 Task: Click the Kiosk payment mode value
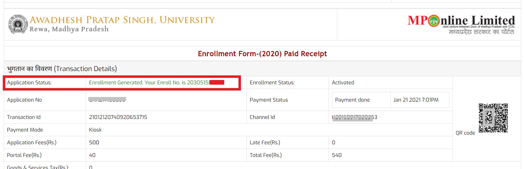pyautogui.click(x=95, y=130)
